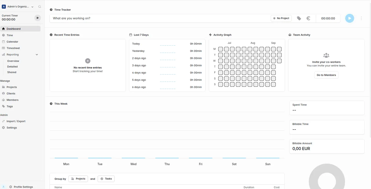Viewport: 371px width, 189px height.
Task: Click the Activity Graph lightning icon
Action: [210, 35]
